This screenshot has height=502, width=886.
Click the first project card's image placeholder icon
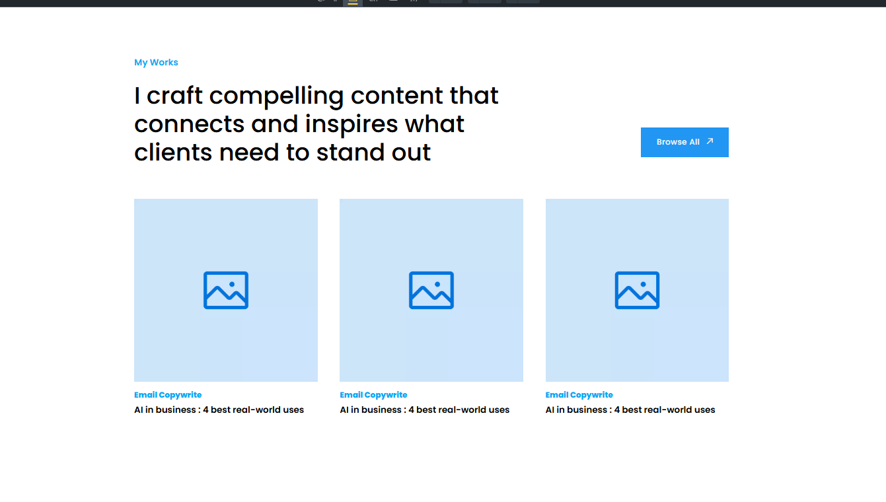226,290
